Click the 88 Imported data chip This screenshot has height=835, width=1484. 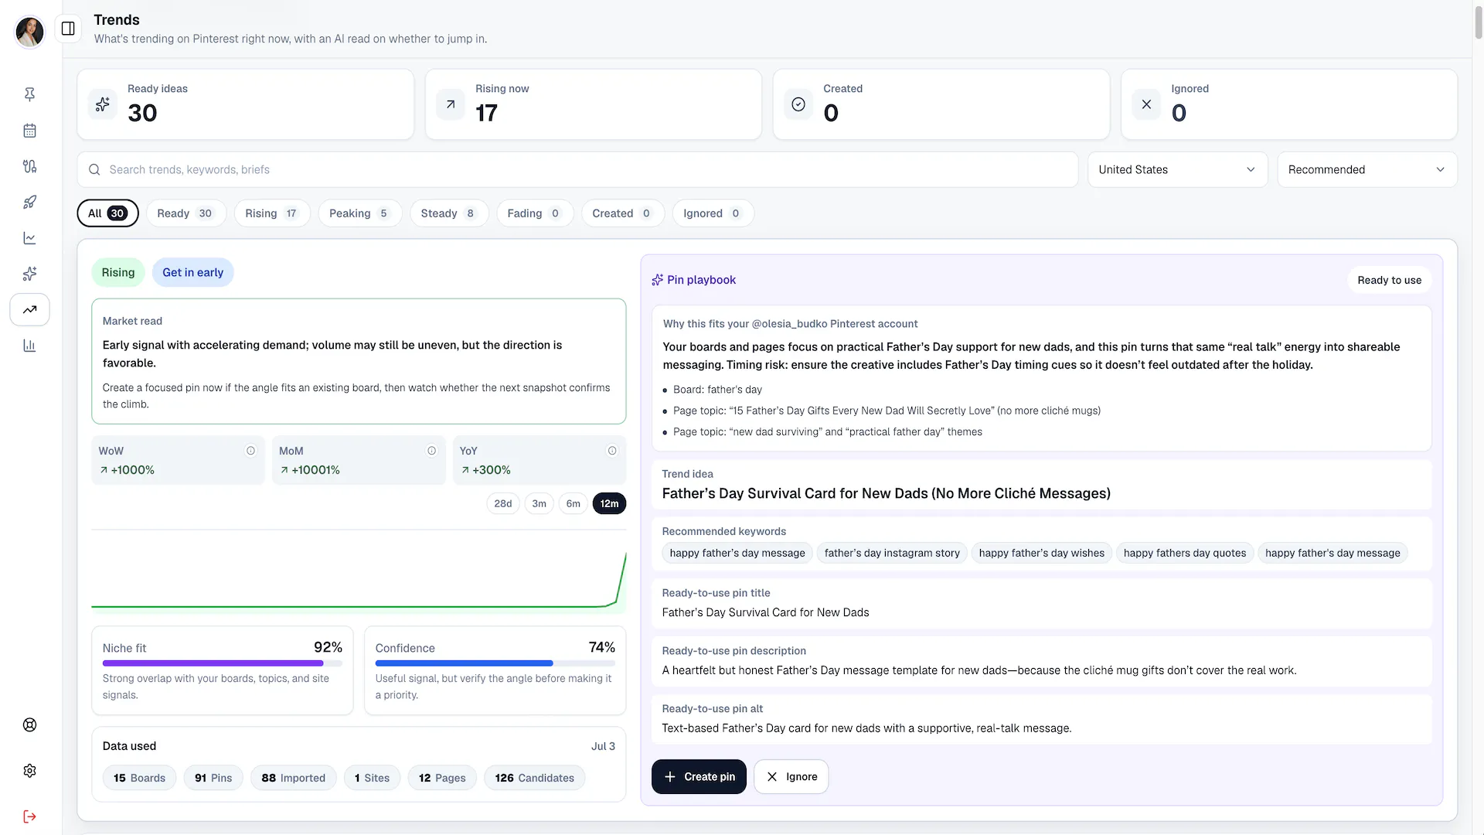tap(293, 779)
